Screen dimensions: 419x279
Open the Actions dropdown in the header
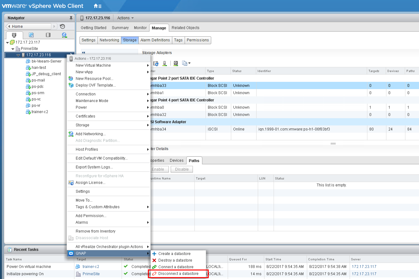[x=125, y=18]
